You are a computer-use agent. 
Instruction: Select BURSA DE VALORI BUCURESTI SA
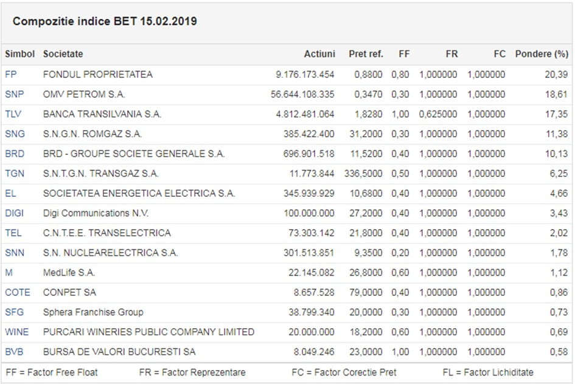(119, 351)
